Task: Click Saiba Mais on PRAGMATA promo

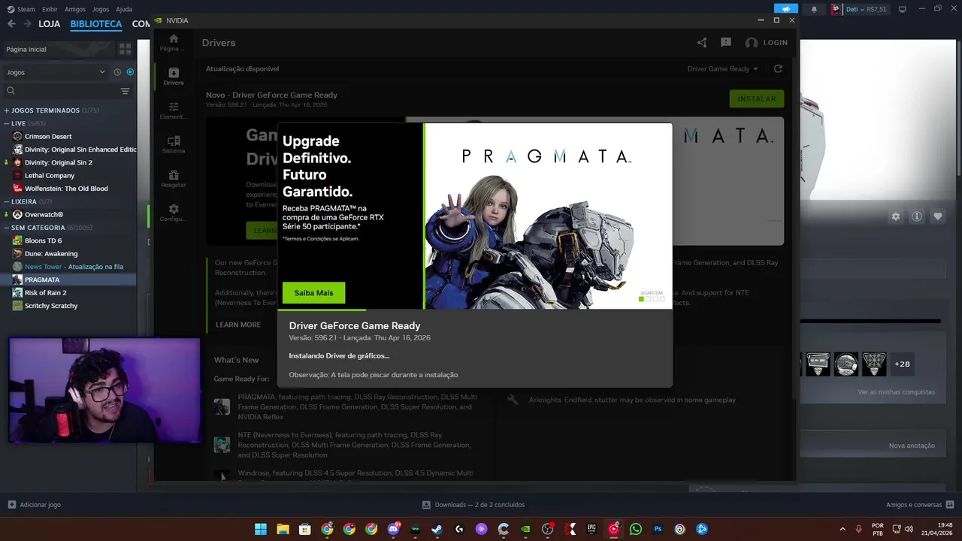Action: tap(314, 293)
